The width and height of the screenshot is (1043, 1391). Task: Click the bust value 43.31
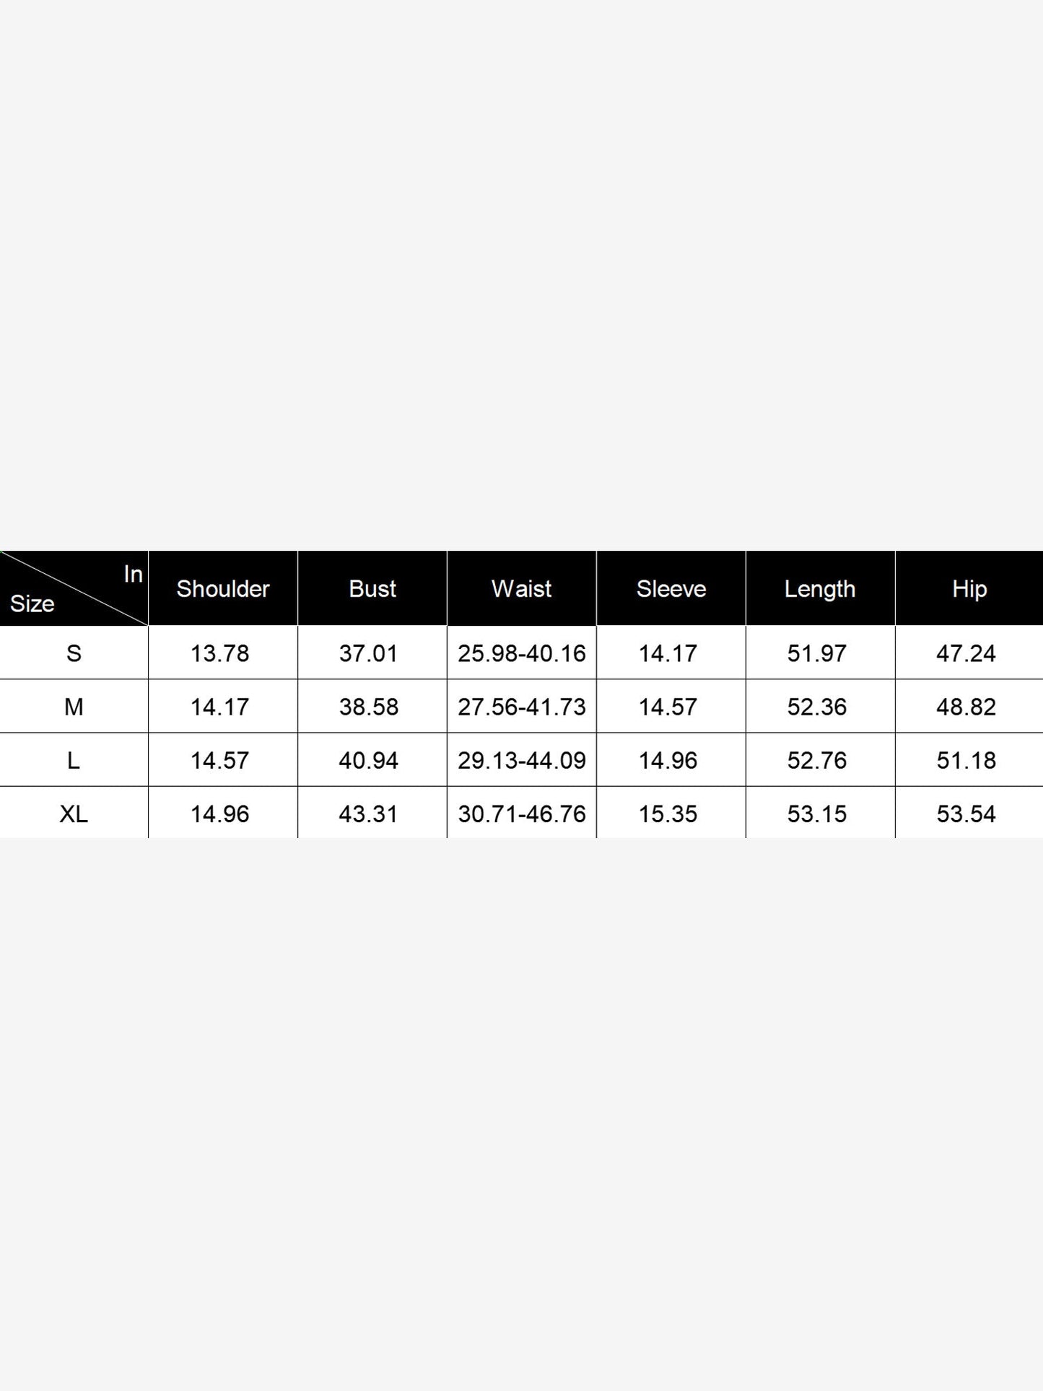tap(369, 814)
